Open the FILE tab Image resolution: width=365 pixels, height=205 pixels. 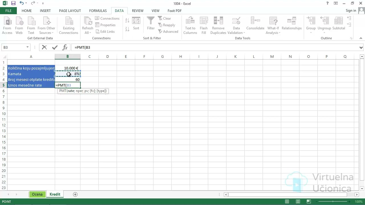point(9,11)
